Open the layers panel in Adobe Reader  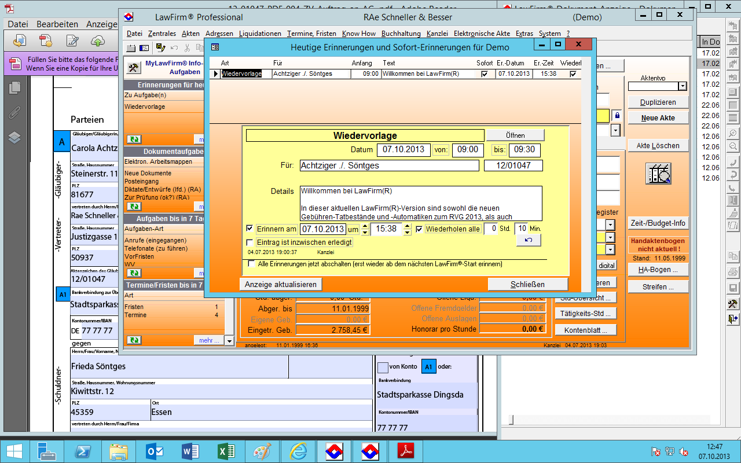pyautogui.click(x=14, y=137)
